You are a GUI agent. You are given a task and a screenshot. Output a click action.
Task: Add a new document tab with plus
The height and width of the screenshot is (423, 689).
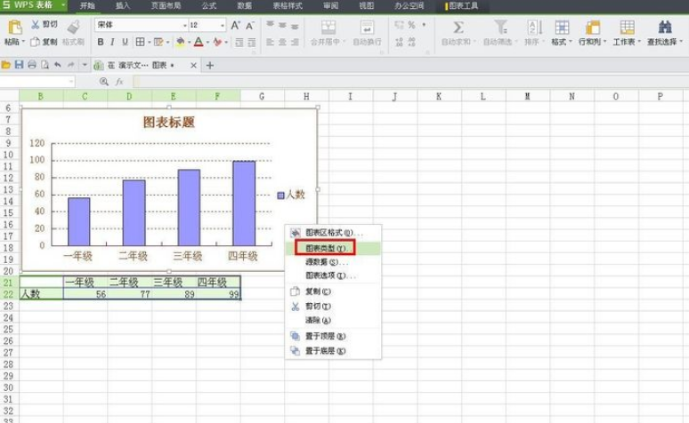(x=209, y=66)
